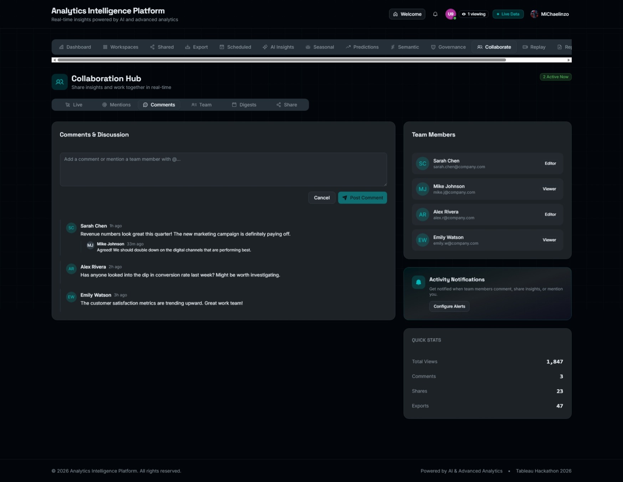Click the Collaboration Hub people icon
The image size is (623, 482).
coord(60,82)
